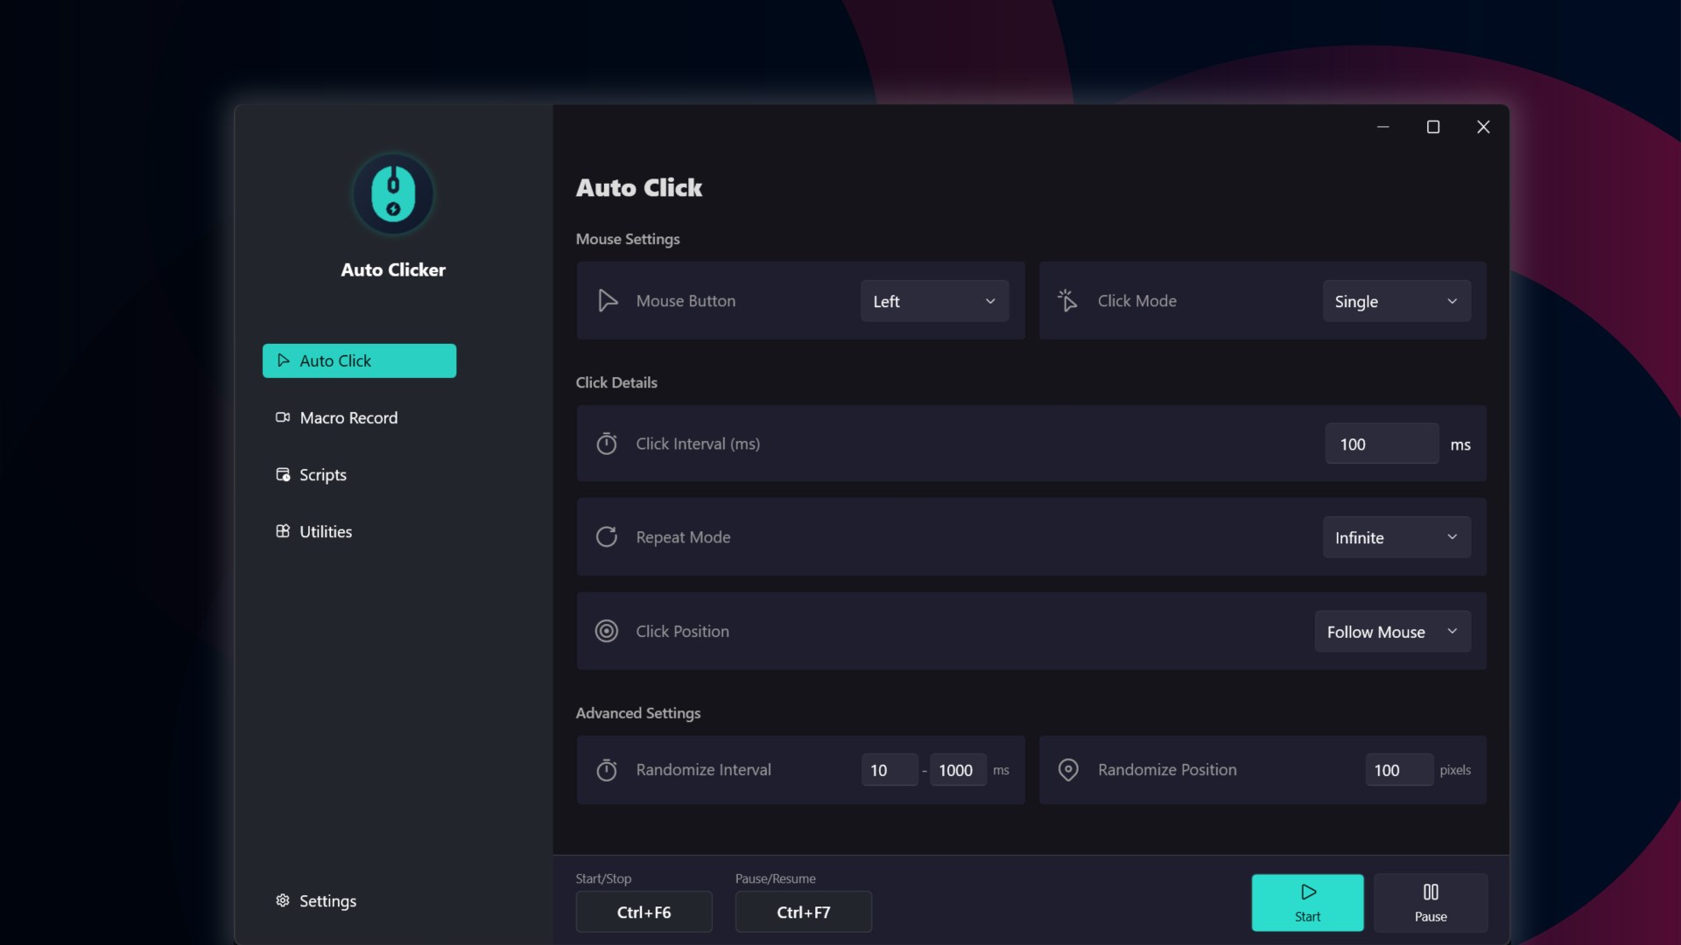Click the Macro Record camera icon
Screen dimensions: 1681x945
pos(283,417)
